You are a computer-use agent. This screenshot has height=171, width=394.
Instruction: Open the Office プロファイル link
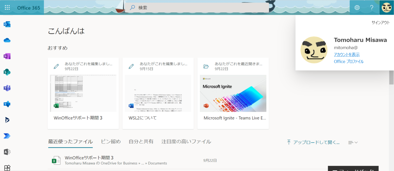tap(349, 61)
